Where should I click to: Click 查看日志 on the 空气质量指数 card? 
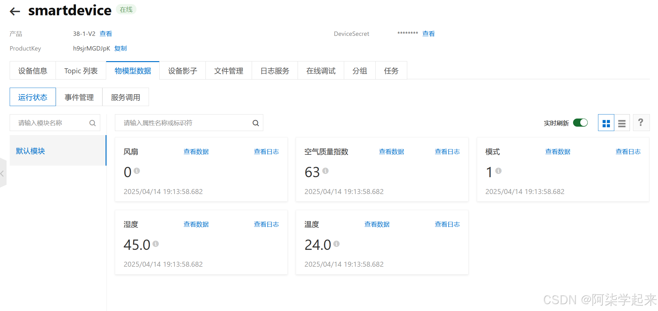tap(447, 152)
